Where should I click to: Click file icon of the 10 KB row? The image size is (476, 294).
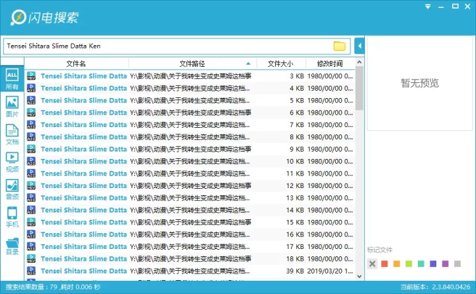click(x=31, y=161)
